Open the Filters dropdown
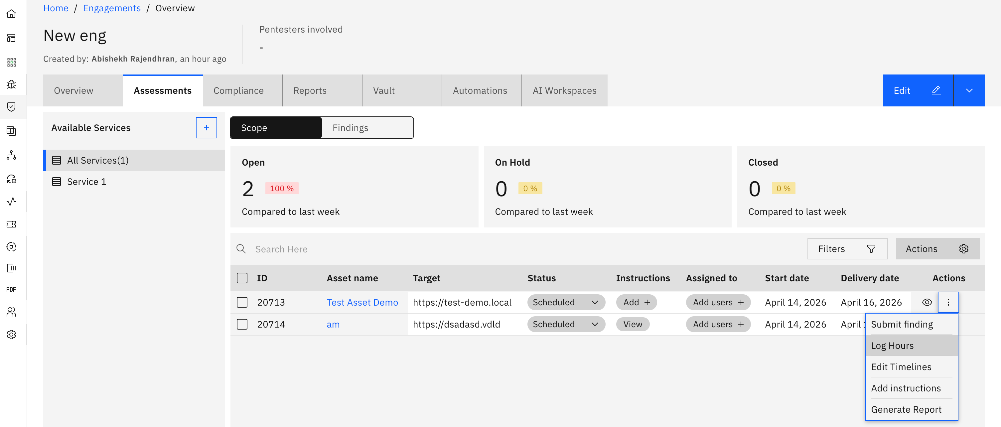1001x427 pixels. point(847,249)
